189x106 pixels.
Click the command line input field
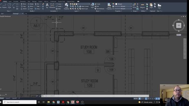95,96
